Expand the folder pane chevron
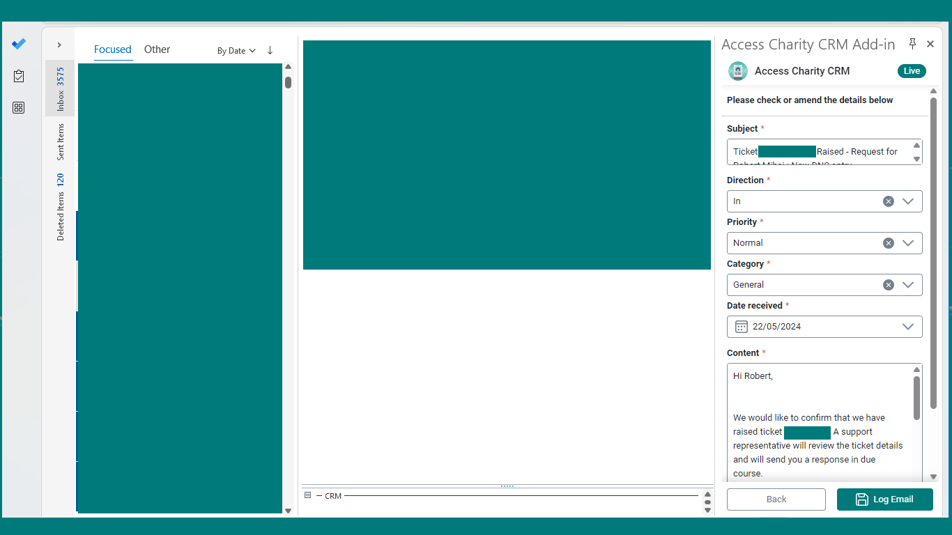This screenshot has width=952, height=535. tap(59, 45)
